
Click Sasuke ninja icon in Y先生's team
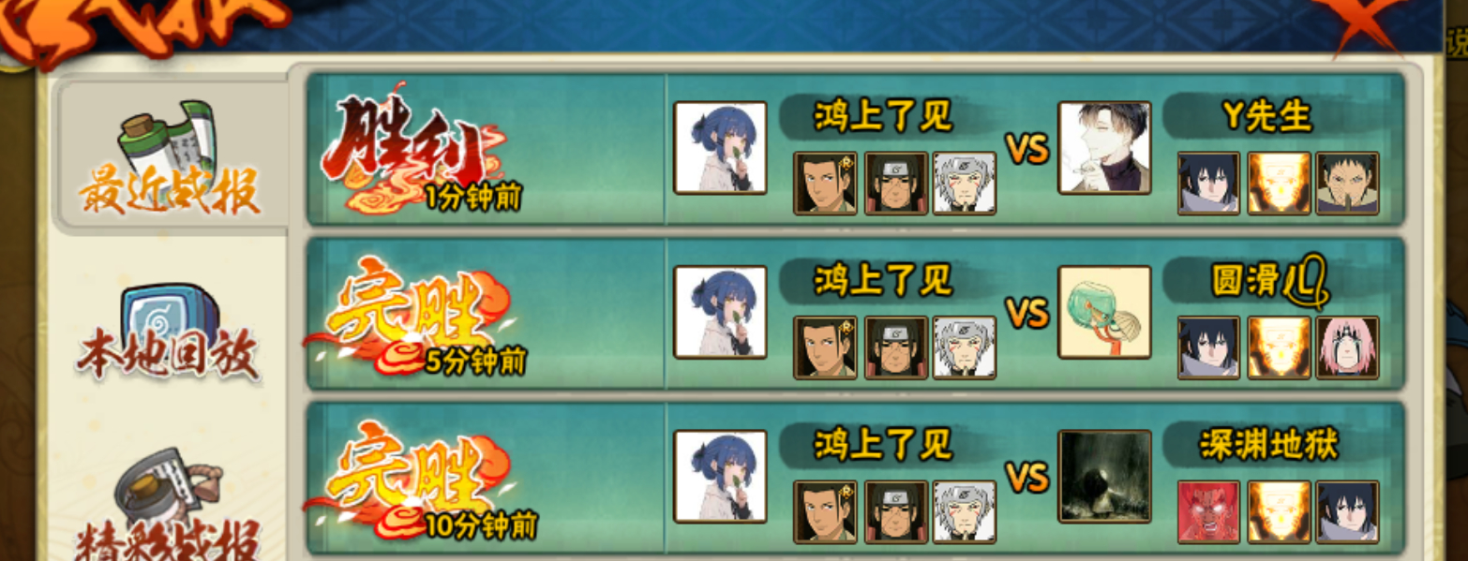1208,184
